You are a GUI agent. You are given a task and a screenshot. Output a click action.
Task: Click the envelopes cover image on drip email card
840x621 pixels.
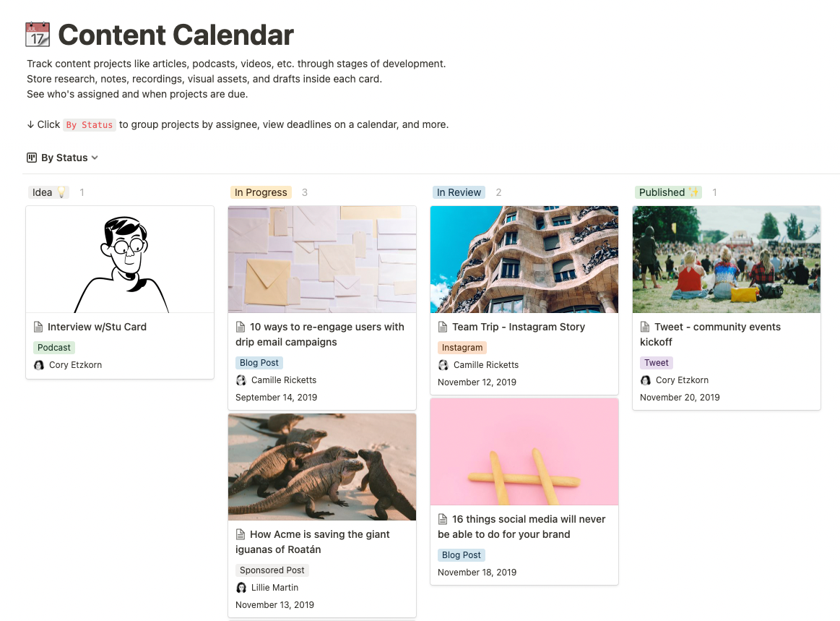click(x=321, y=259)
